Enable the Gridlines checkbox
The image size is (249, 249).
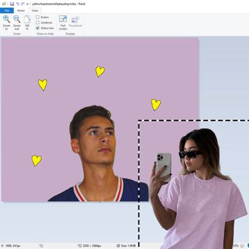click(x=37, y=23)
